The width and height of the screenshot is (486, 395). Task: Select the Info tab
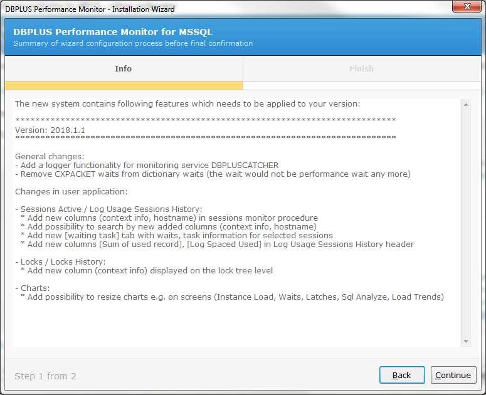click(x=124, y=68)
